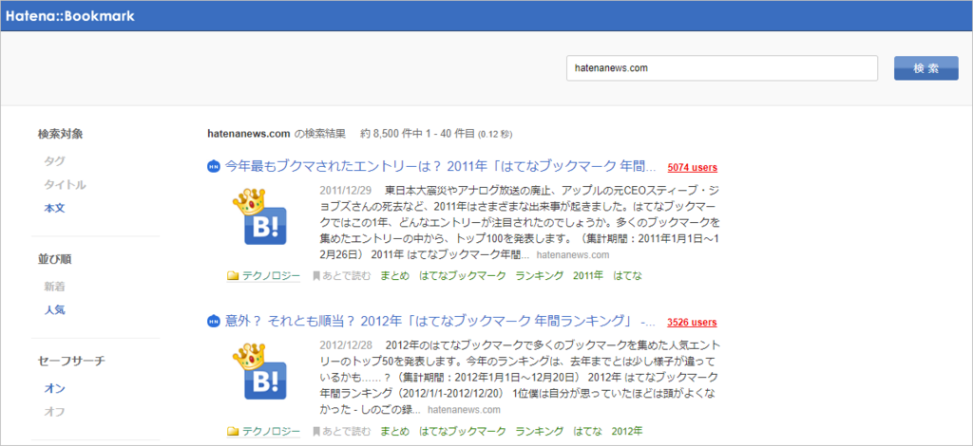Click the 5074 users bookmark count

693,167
